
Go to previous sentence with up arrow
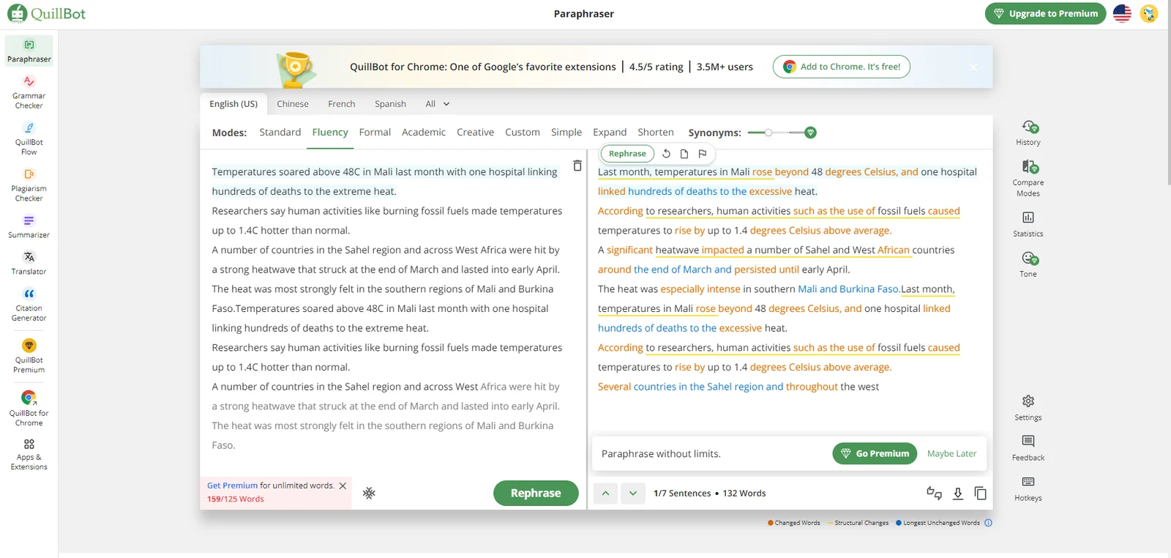click(x=605, y=494)
